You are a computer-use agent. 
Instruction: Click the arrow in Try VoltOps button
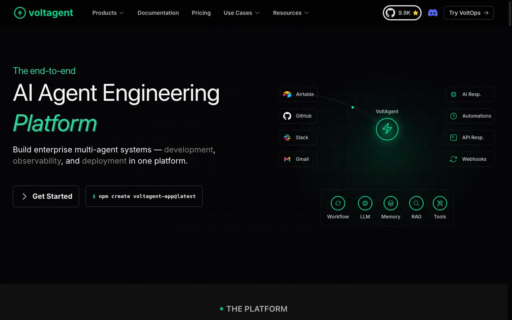(x=486, y=13)
